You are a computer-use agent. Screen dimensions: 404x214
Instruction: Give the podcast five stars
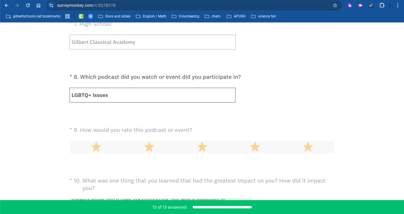point(308,147)
